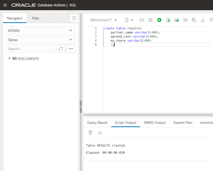The height and width of the screenshot is (171, 213).
Task: Click the Explain Plan toolbar icon
Action: [185, 20]
